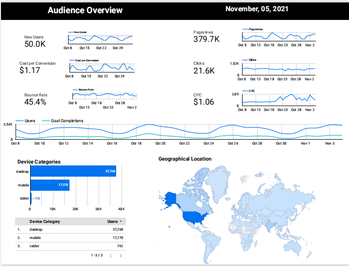The image size is (349, 273).
Task: Go to previous table page arrow
Action: tap(110, 255)
